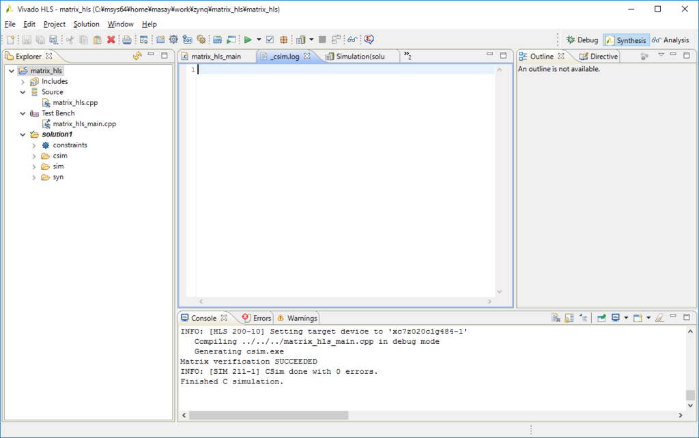Click the green Run C Synthesis arrow
This screenshot has width=699, height=438.
[x=248, y=40]
